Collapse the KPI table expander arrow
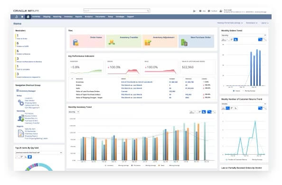This screenshot has height=185, width=282. click(72, 79)
